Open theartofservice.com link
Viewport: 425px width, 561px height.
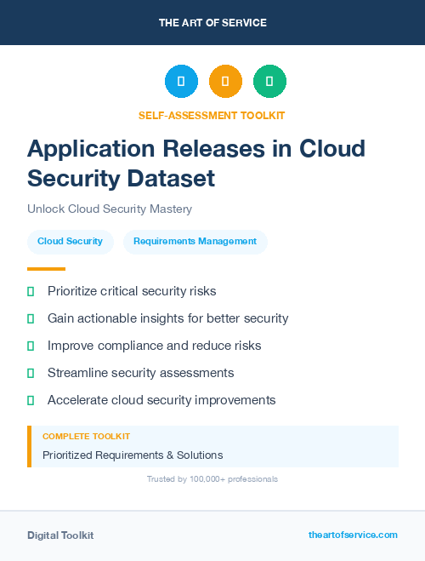[x=353, y=535]
